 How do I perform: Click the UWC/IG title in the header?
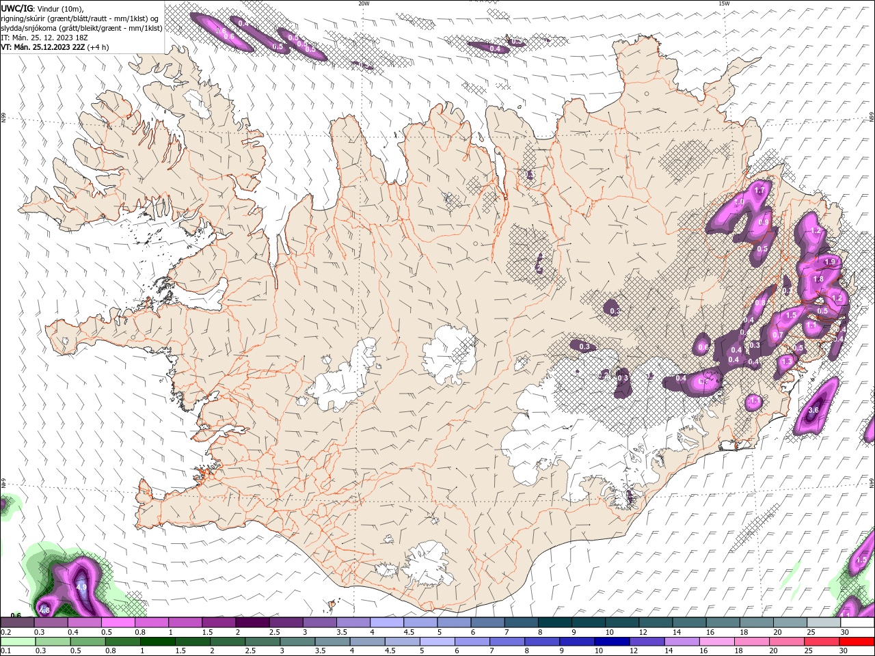[17, 8]
